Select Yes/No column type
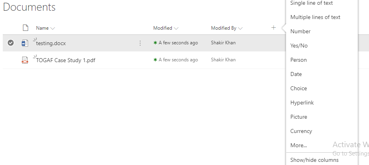Screen dimensions: 369x165 click(299, 46)
